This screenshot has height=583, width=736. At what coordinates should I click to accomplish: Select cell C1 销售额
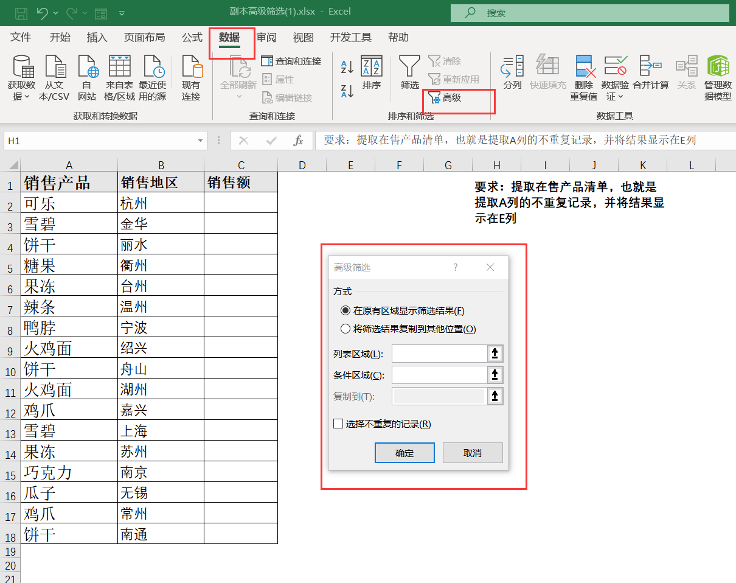click(x=241, y=182)
